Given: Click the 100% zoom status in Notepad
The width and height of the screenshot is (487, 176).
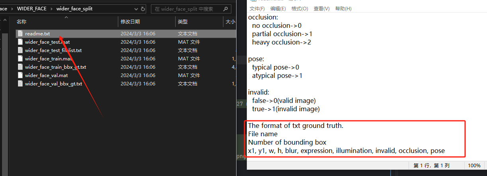Looking at the screenshot, I should pyautogui.click(x=474, y=165).
